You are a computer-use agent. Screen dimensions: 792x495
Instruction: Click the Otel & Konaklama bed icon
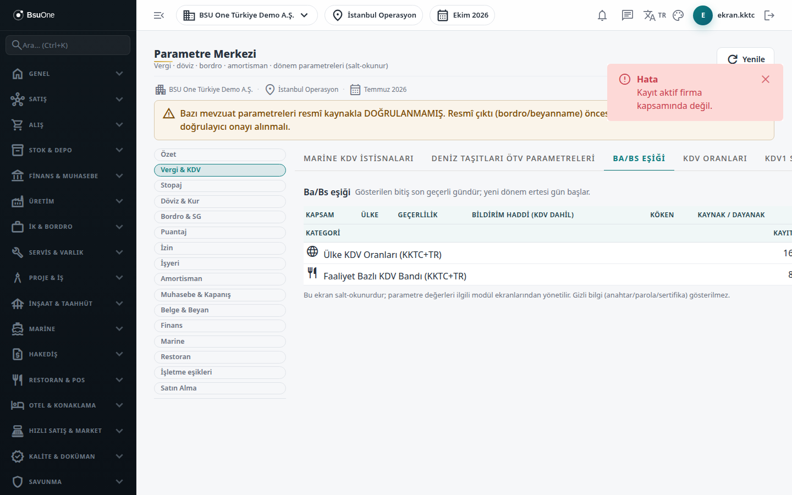click(x=18, y=405)
